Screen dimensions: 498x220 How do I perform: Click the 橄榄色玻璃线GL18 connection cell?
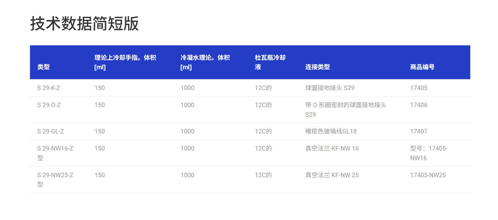[331, 132]
